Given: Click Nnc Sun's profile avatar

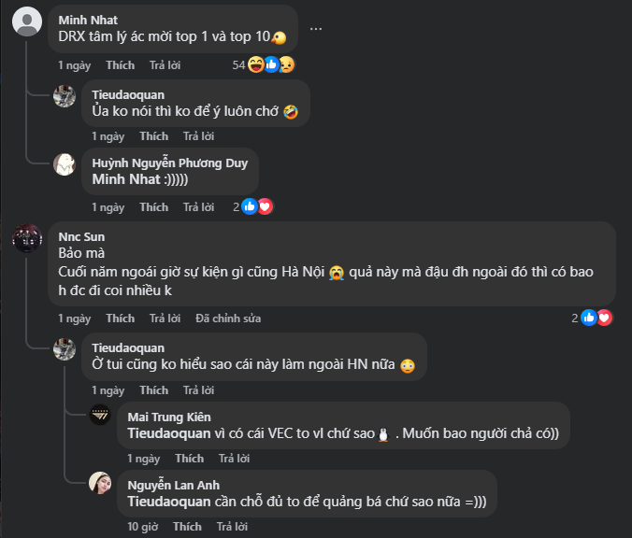Looking at the screenshot, I should (28, 238).
